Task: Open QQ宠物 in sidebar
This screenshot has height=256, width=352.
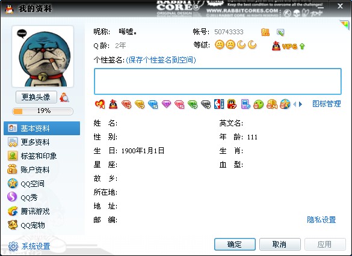Action: coord(42,225)
